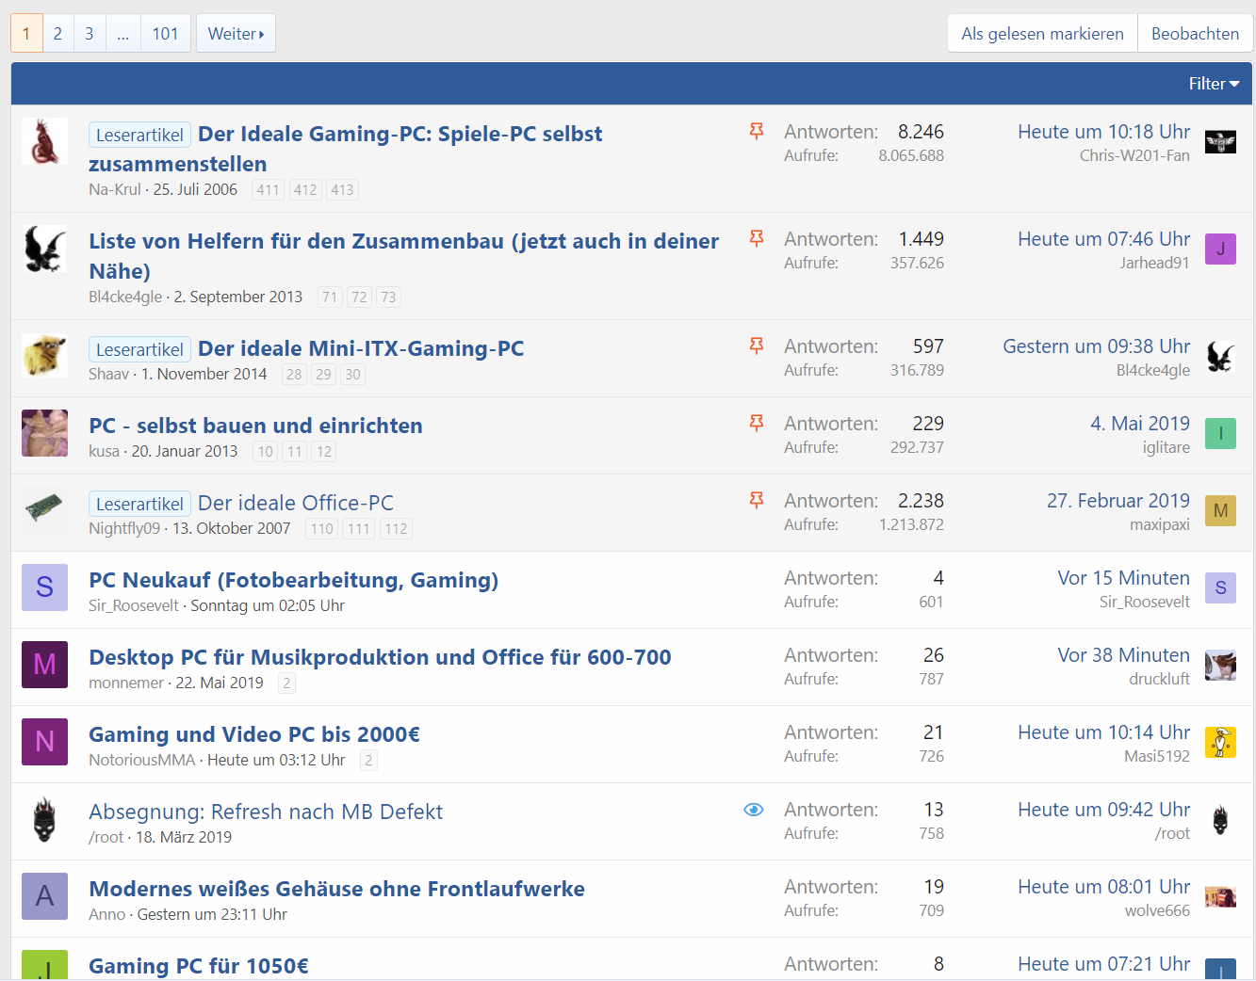Click last poster name maxipaxi
This screenshot has width=1256, height=981.
click(x=1160, y=524)
